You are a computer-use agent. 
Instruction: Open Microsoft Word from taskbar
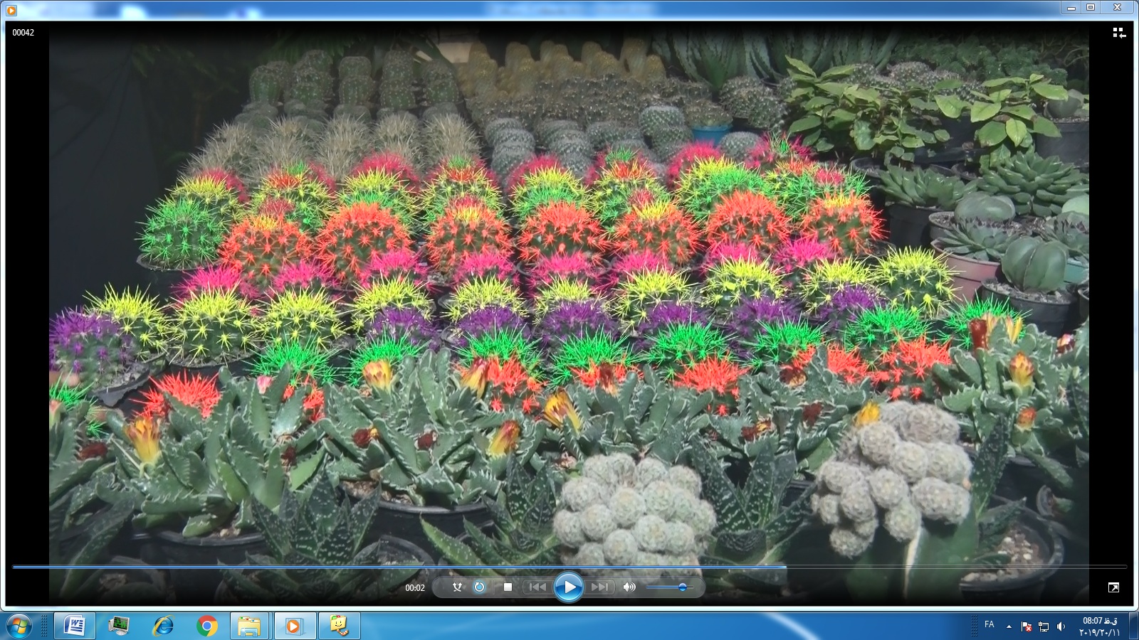click(75, 626)
